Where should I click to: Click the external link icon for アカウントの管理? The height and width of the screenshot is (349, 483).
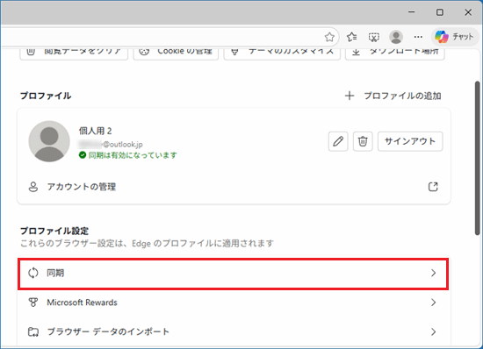433,187
